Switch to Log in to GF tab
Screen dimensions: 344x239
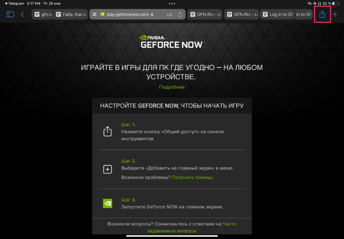click(278, 14)
